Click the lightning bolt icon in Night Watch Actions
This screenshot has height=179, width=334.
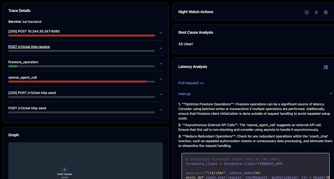pos(316,12)
